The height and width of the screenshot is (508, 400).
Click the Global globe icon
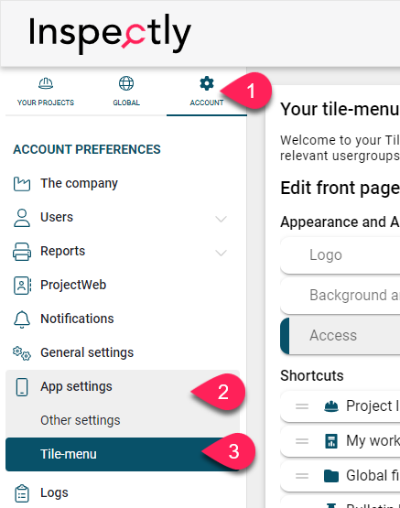tap(126, 83)
